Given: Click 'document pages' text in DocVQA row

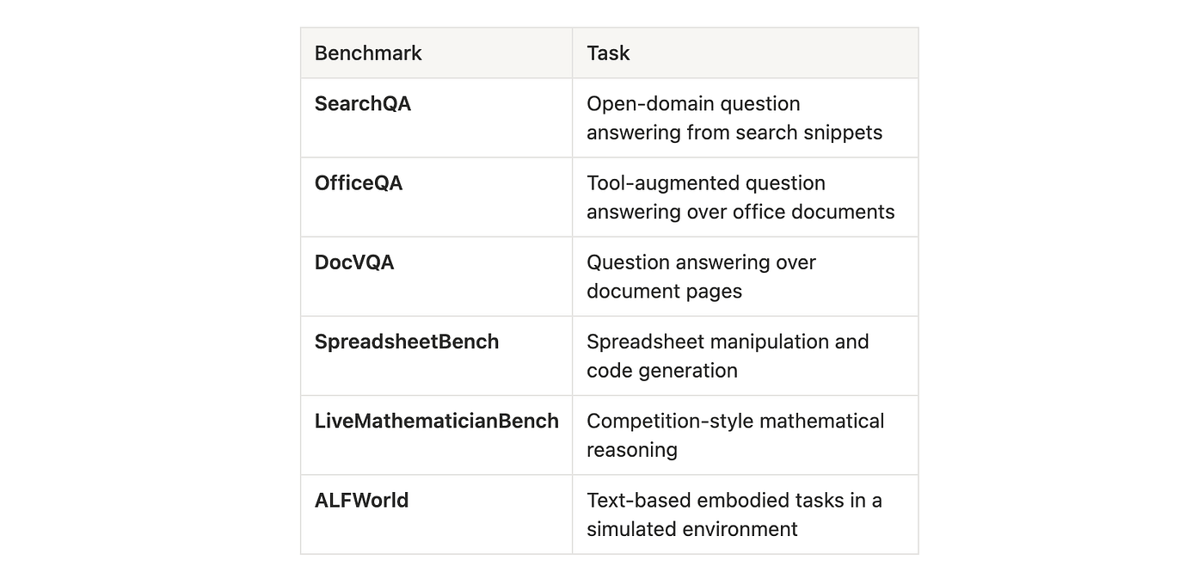Looking at the screenshot, I should [664, 291].
